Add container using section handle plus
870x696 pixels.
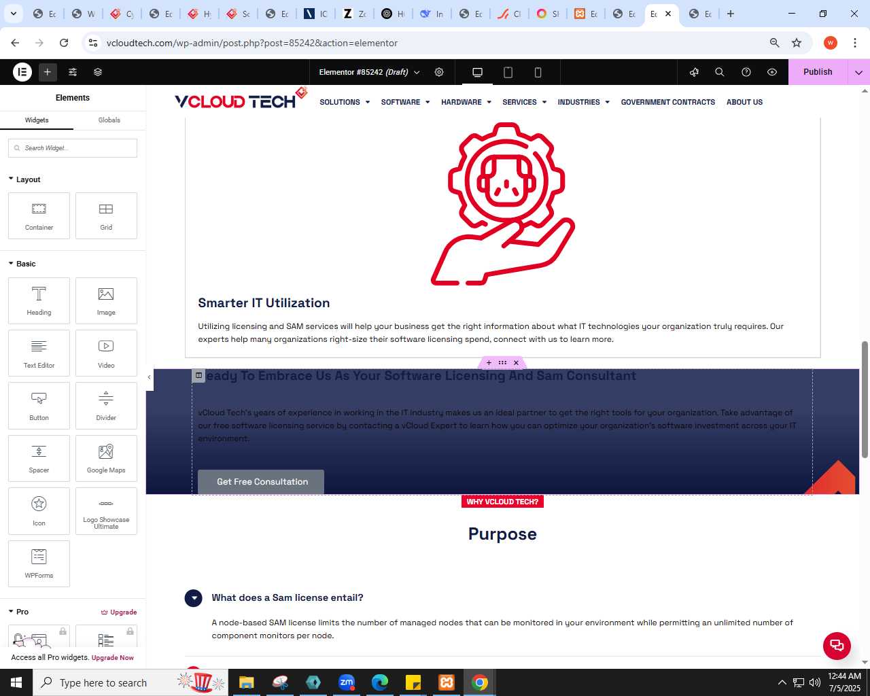[489, 363]
